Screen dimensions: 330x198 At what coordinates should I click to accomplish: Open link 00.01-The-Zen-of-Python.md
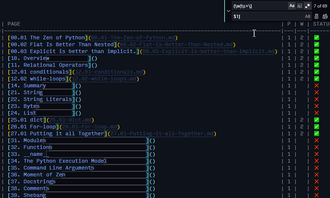(133, 38)
